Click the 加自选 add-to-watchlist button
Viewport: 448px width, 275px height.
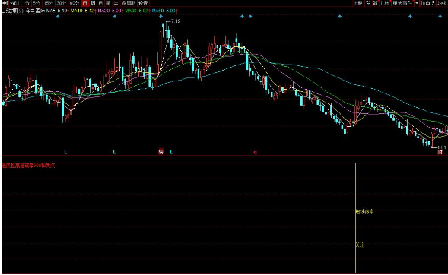pos(427,3)
